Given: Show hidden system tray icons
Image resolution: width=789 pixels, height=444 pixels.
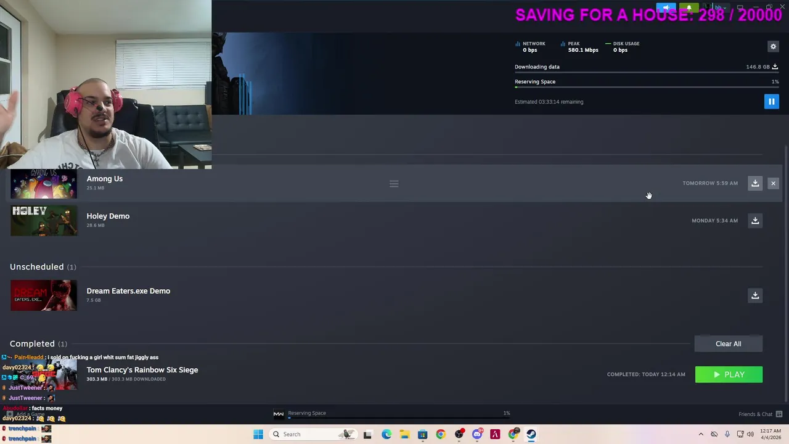Looking at the screenshot, I should click(701, 434).
